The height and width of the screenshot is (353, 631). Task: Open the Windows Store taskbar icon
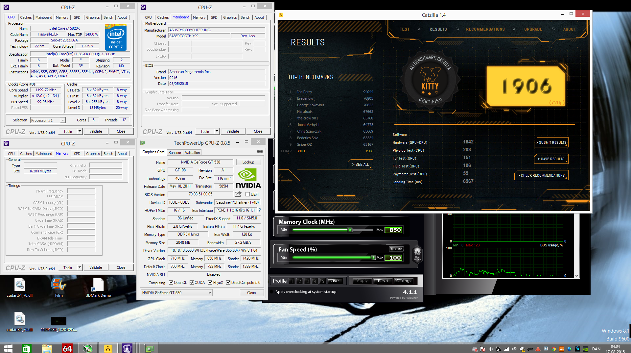pyautogui.click(x=26, y=348)
